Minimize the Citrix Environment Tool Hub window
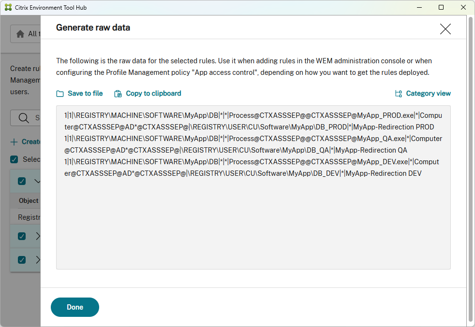This screenshot has height=327, width=475. [419, 8]
